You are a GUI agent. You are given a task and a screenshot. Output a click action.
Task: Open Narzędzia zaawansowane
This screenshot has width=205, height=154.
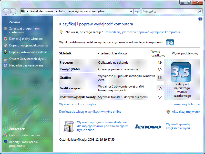click(26, 65)
